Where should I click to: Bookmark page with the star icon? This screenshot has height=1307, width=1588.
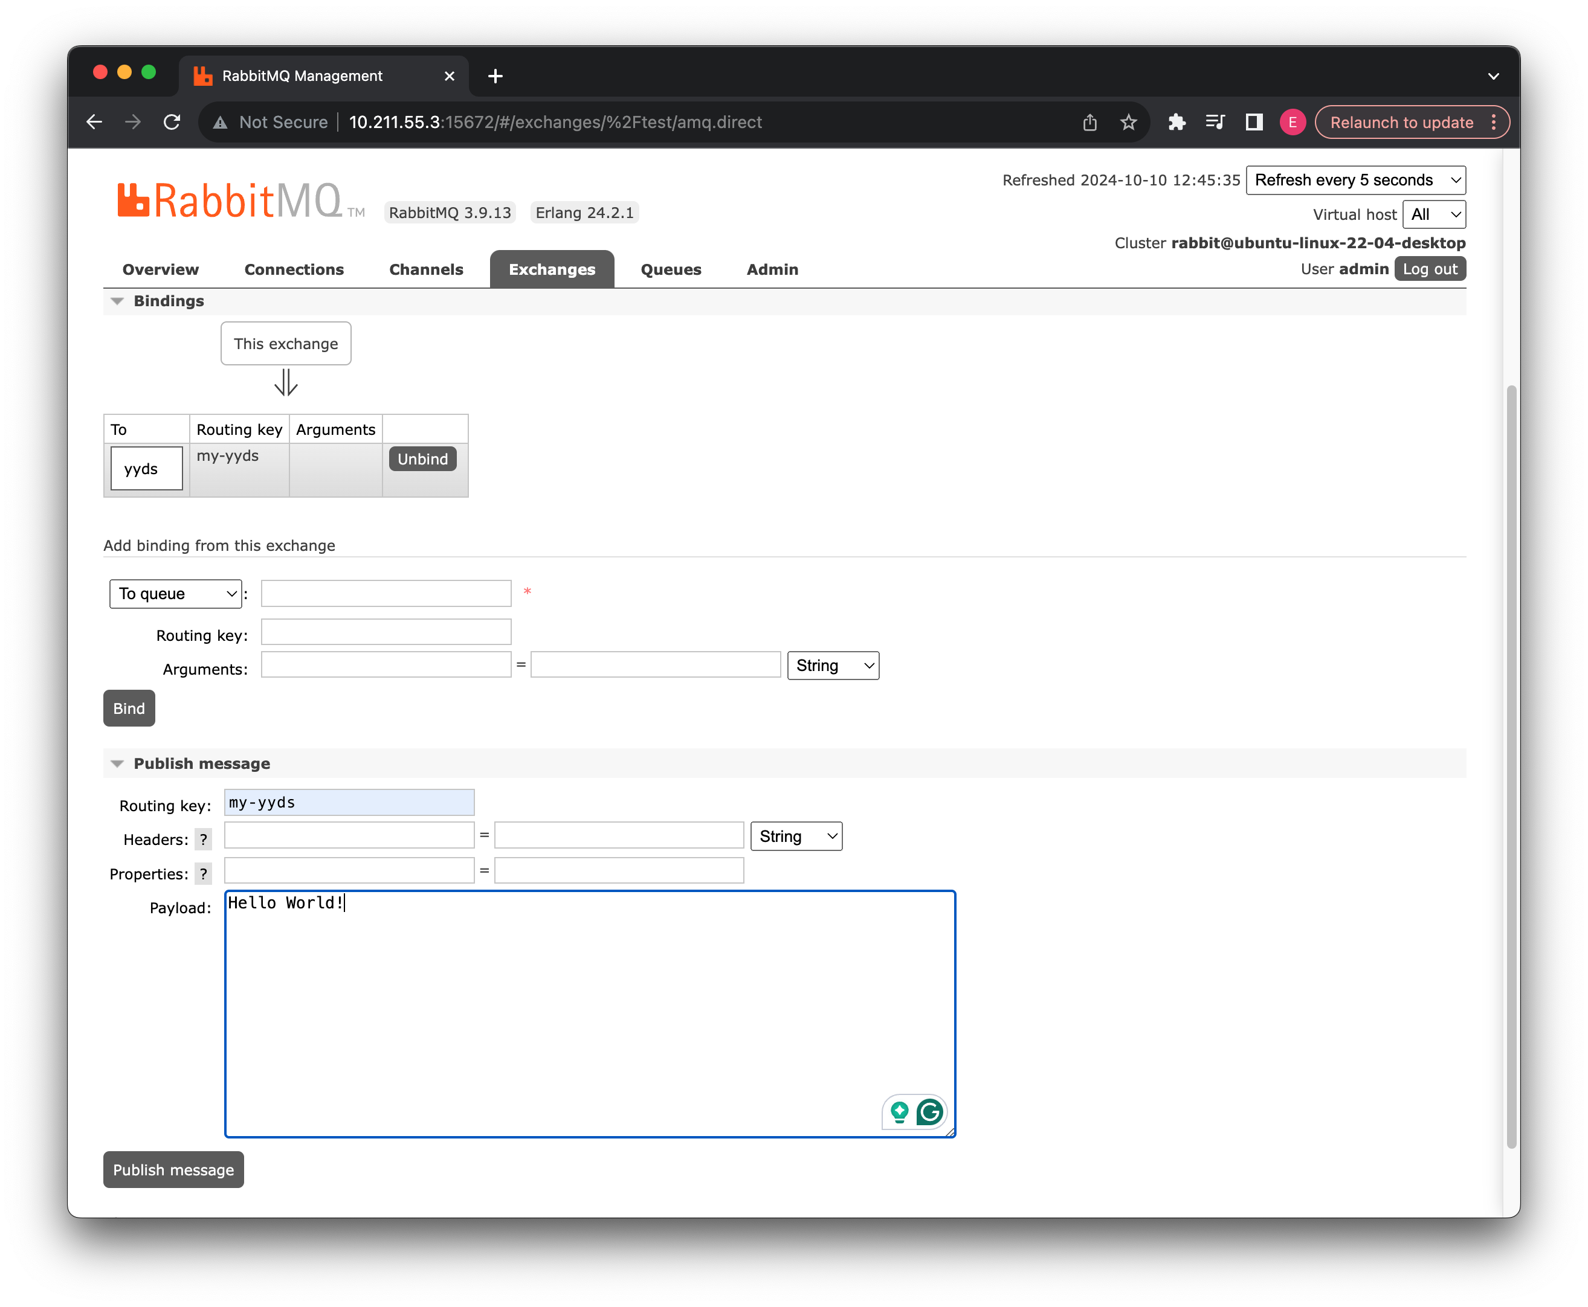point(1128,122)
